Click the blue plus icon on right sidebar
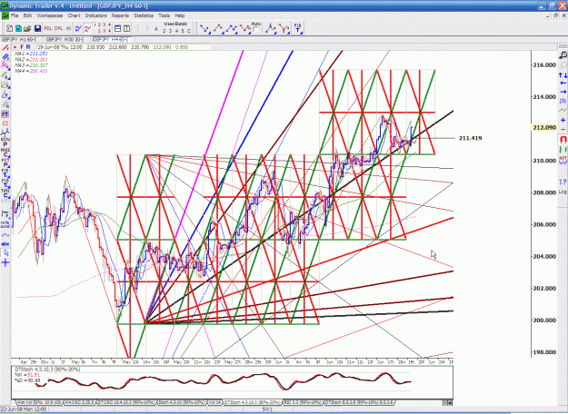This screenshot has width=568, height=414. pyautogui.click(x=563, y=120)
